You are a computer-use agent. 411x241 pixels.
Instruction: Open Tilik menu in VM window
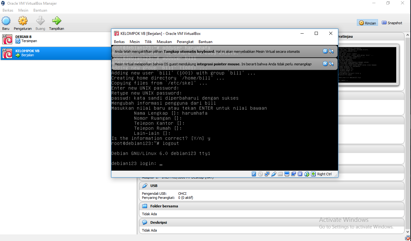click(148, 42)
